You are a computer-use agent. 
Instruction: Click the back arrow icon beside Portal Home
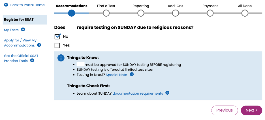point(6,5)
